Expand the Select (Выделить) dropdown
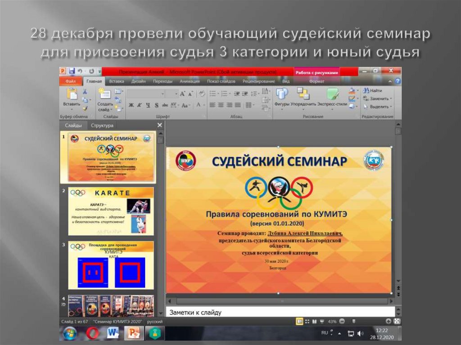 pos(390,107)
